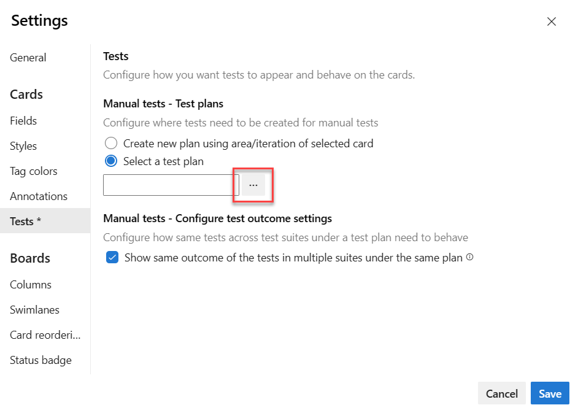The height and width of the screenshot is (413, 578).
Task: Click the blue Save button
Action: (550, 393)
